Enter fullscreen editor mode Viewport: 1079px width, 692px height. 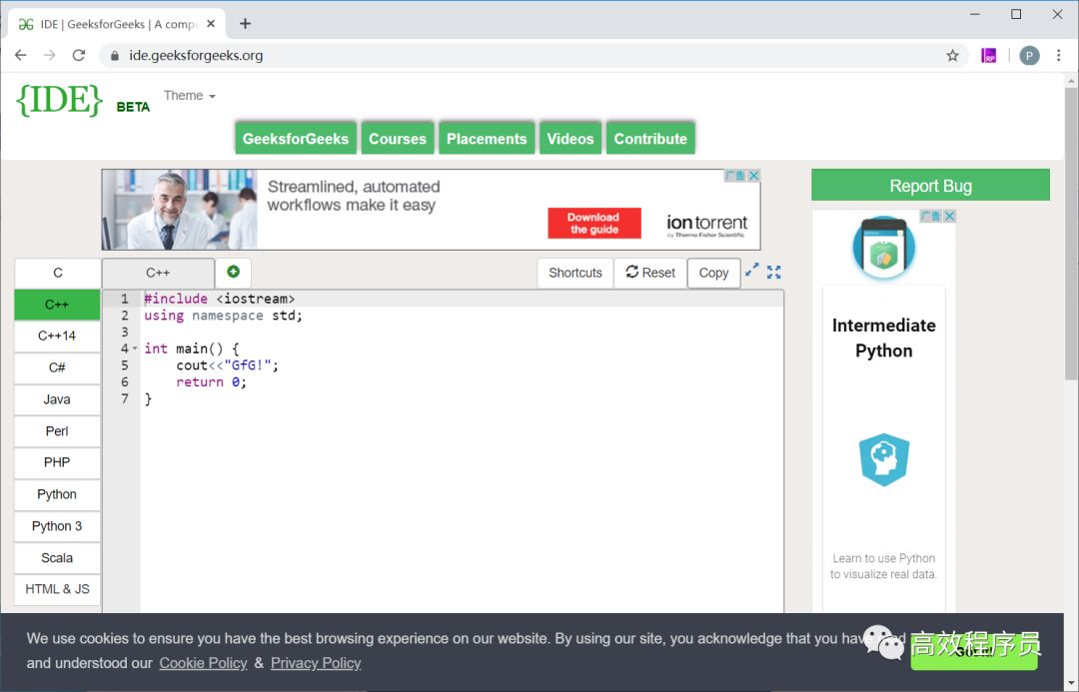pyautogui.click(x=774, y=273)
